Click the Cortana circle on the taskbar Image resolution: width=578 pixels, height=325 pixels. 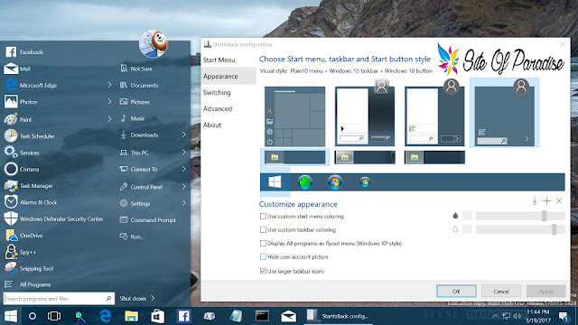pos(33,316)
